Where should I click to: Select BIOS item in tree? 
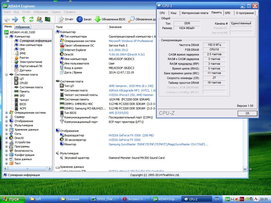click(x=23, y=104)
